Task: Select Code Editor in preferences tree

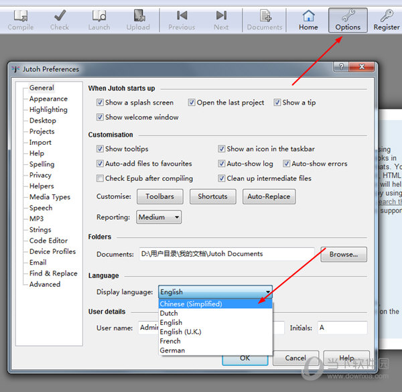Action: tap(48, 241)
